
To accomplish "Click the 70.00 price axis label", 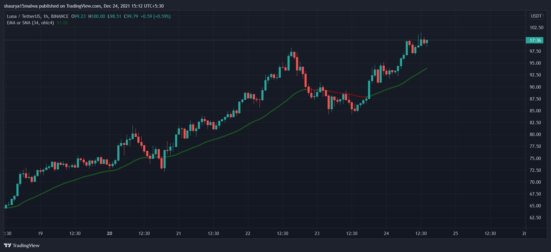I will click(535, 182).
